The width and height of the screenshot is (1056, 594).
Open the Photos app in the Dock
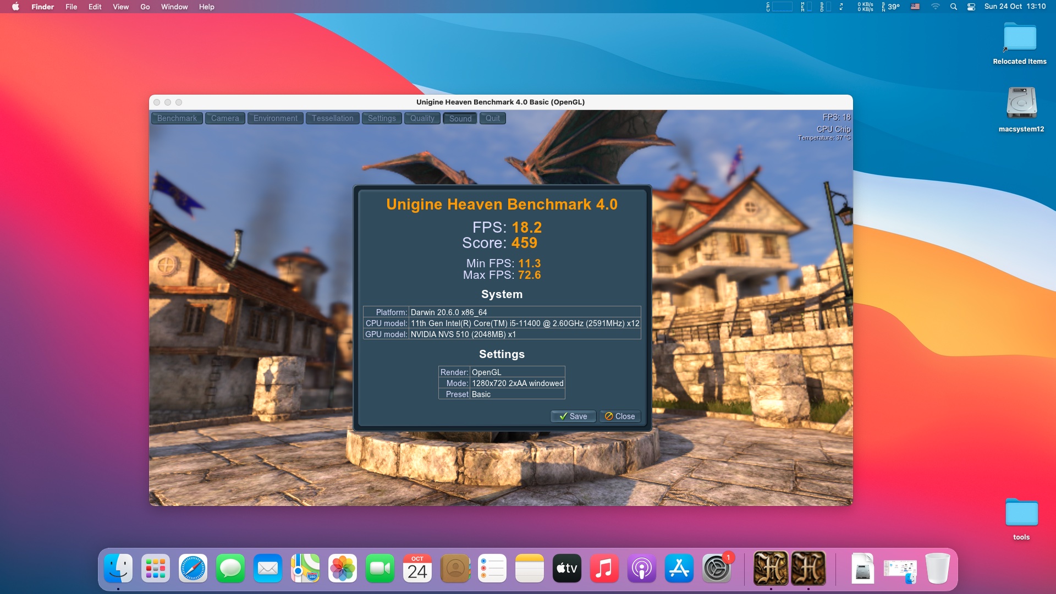coord(342,568)
